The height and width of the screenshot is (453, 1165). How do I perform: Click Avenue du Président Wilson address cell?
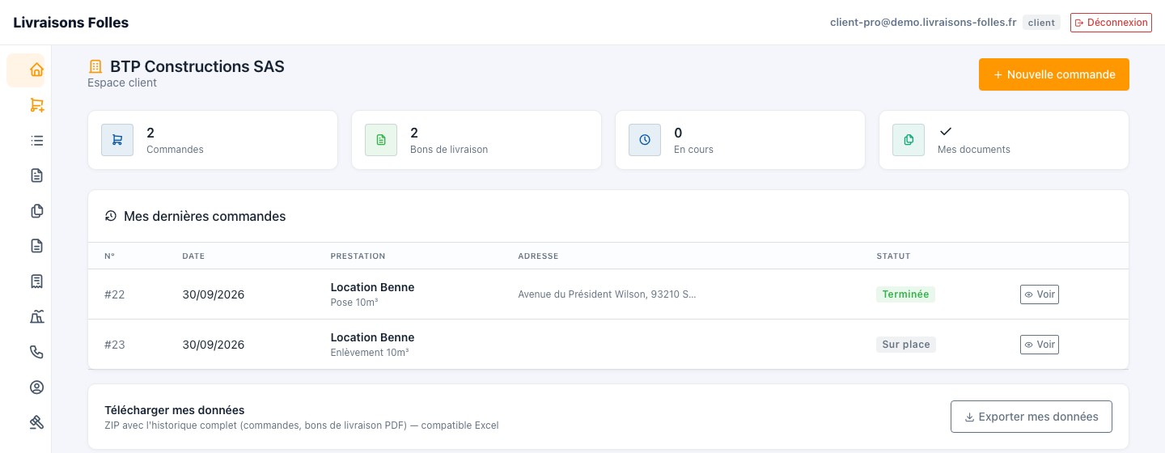(x=607, y=294)
